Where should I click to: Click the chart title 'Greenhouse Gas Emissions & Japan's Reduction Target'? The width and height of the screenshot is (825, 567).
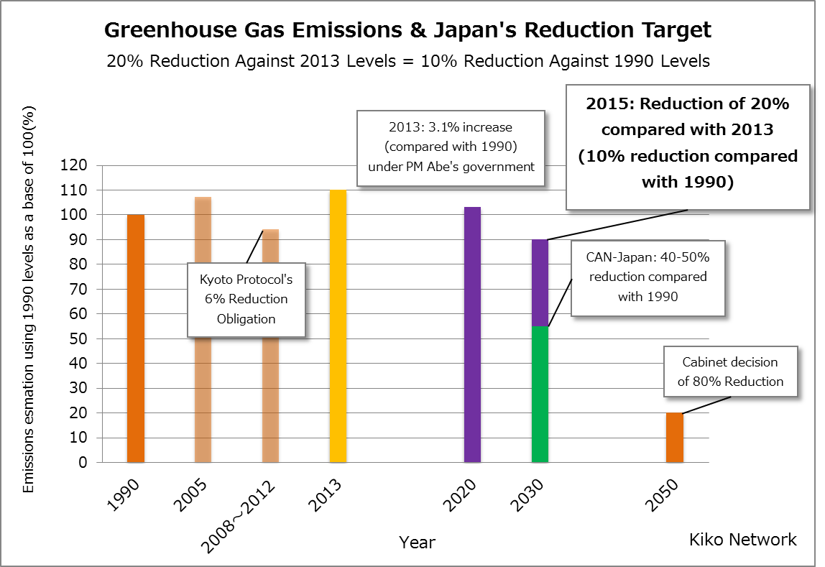click(407, 30)
